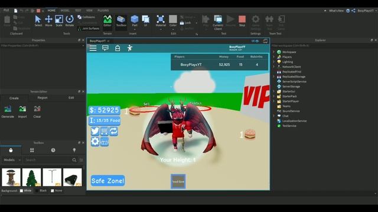Click the Current Client icon
Image resolution: width=378 pixels, height=212 pixels.
tap(218, 22)
